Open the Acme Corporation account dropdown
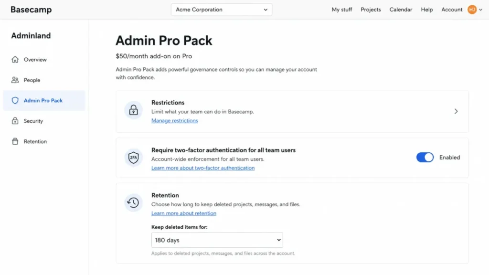The height and width of the screenshot is (275, 489). (x=222, y=10)
